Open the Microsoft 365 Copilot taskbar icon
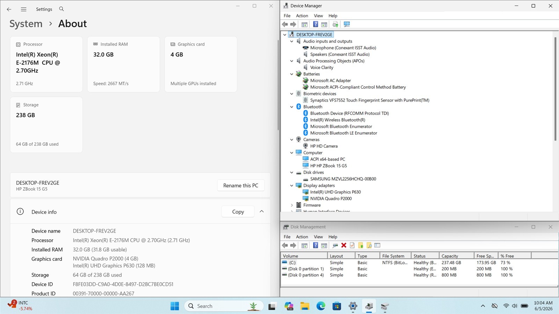The image size is (559, 314). pos(289,306)
